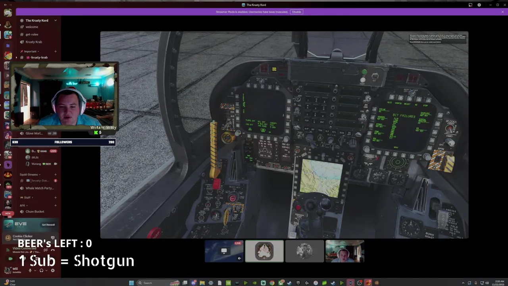Open server folder icon in server list

coord(8,45)
